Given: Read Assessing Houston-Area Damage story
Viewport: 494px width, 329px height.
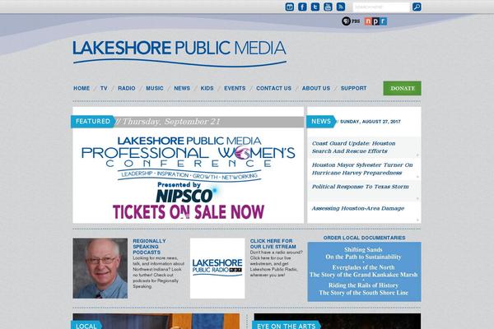Looking at the screenshot, I should [x=358, y=208].
